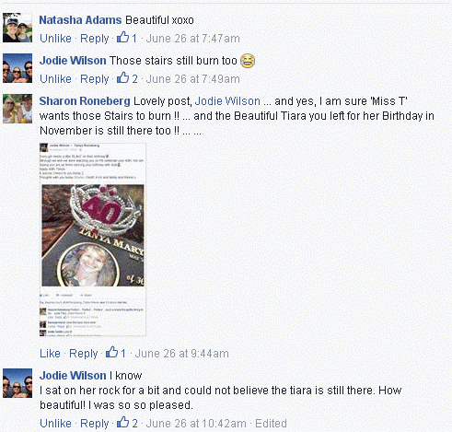Reply to Natasha Adams' comment
This screenshot has height=432, width=452.
(95, 39)
